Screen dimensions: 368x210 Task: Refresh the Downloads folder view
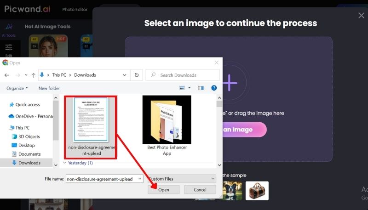point(136,75)
